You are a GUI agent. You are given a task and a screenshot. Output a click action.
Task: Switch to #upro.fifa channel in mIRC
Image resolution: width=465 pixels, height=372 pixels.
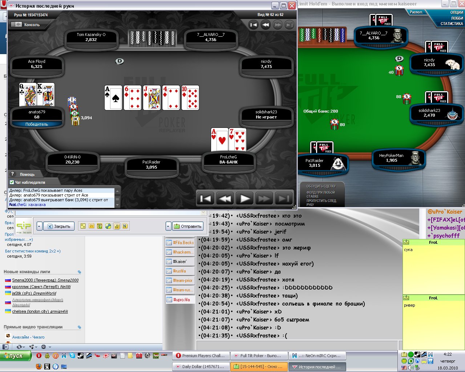tap(180, 300)
